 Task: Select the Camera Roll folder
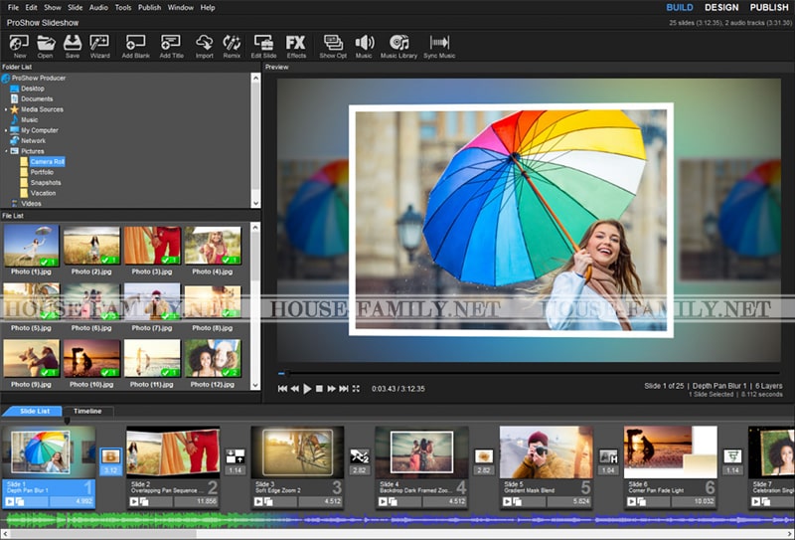[47, 162]
